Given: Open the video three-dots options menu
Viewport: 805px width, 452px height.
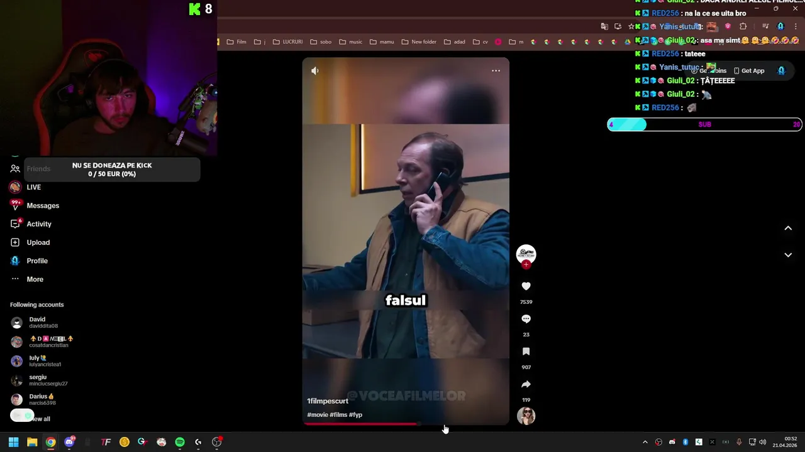Looking at the screenshot, I should click(x=496, y=71).
